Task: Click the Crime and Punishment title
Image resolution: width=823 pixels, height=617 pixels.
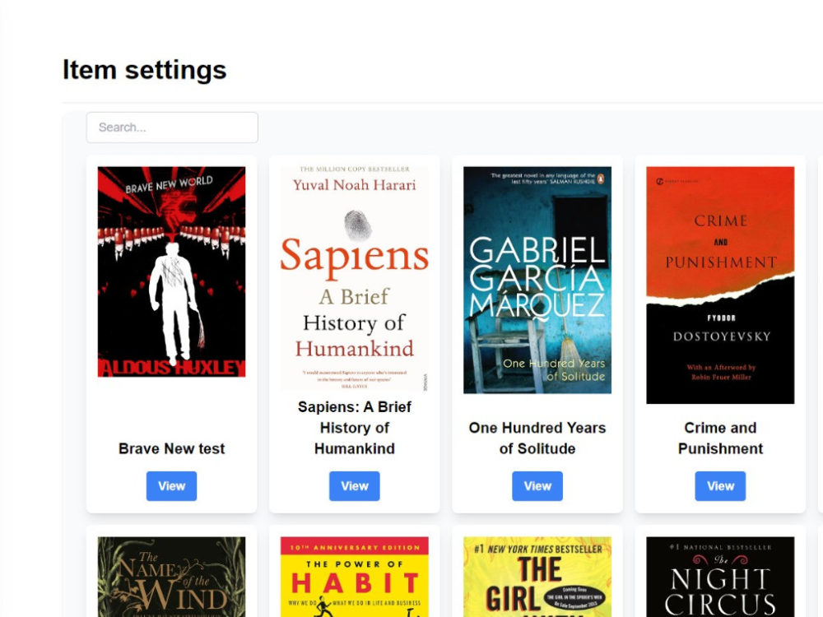Action: coord(720,438)
